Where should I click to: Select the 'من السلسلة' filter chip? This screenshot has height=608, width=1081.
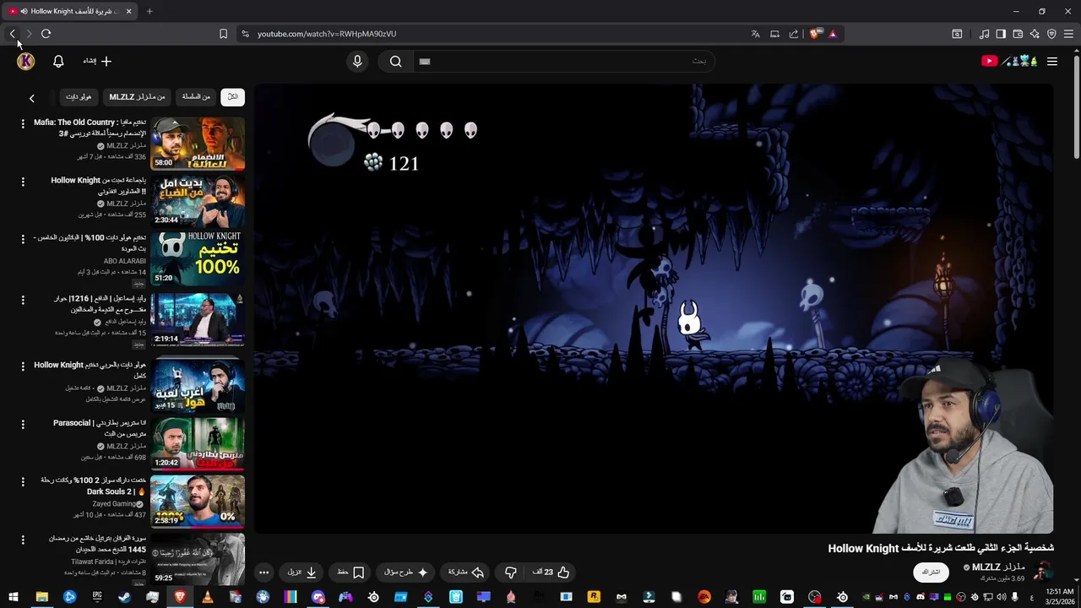tap(196, 97)
